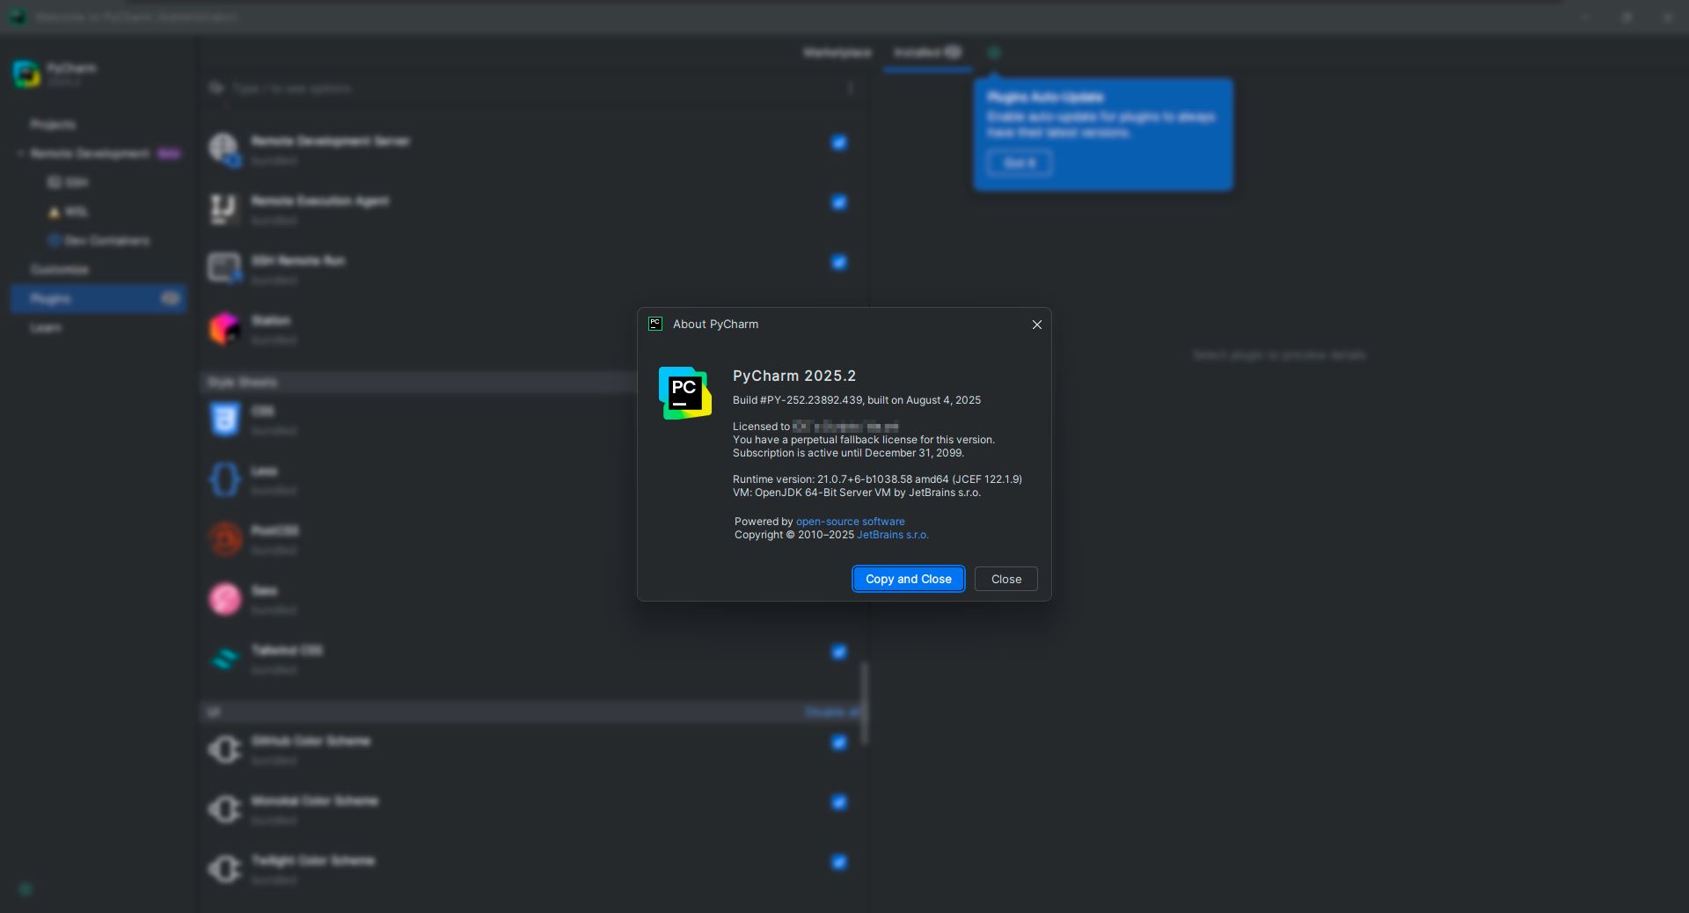The image size is (1689, 913).
Task: Select the Less plugin icon
Action: point(224,478)
